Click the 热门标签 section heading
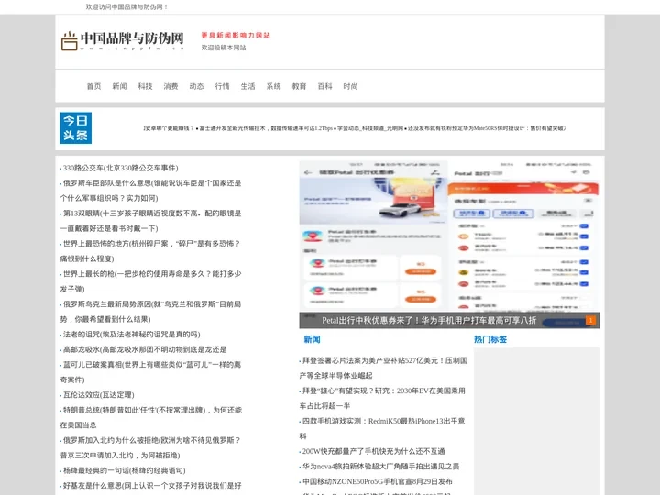Image resolution: width=660 pixels, height=495 pixels. click(x=490, y=339)
